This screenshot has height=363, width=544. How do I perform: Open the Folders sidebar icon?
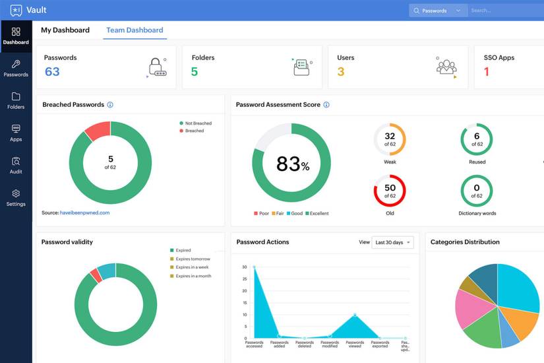pyautogui.click(x=16, y=96)
